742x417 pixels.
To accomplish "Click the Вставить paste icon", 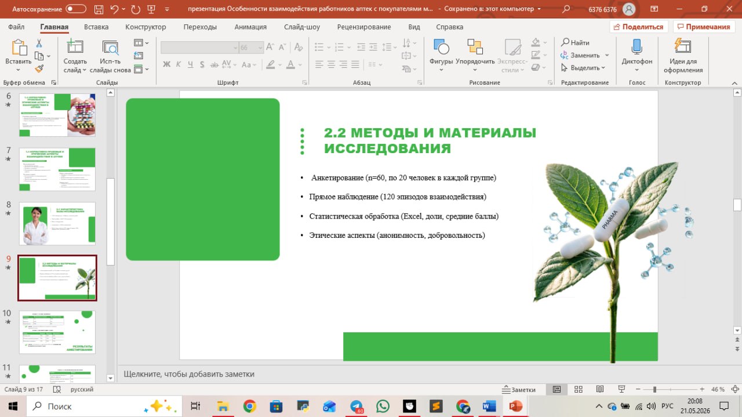I will (19, 48).
